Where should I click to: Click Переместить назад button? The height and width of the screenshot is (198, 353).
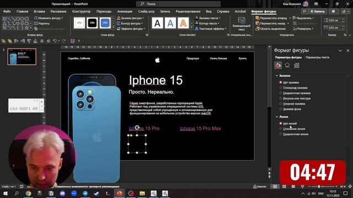[x=270, y=23]
